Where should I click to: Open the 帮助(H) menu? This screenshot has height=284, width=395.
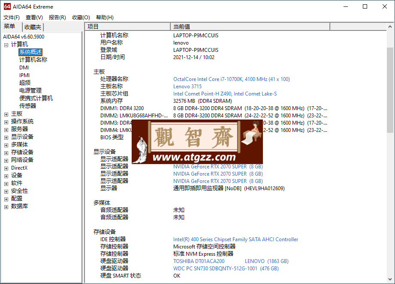pos(105,18)
